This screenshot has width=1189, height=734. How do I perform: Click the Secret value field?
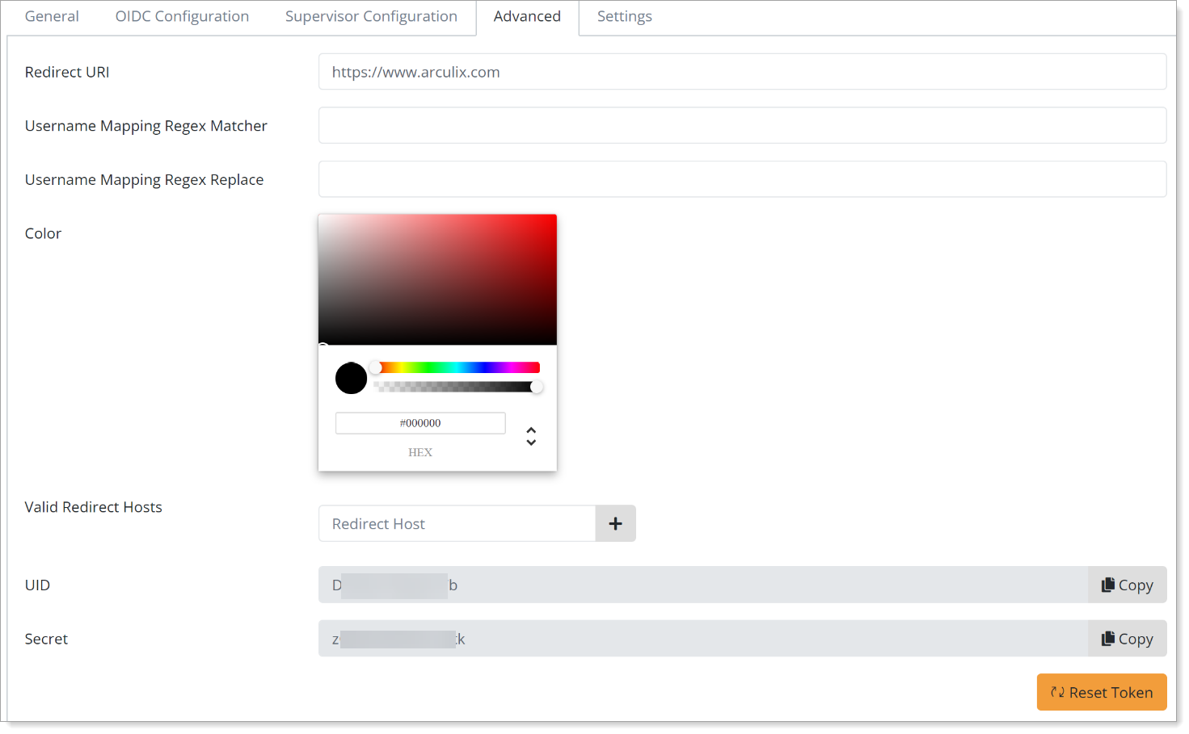[x=702, y=639]
